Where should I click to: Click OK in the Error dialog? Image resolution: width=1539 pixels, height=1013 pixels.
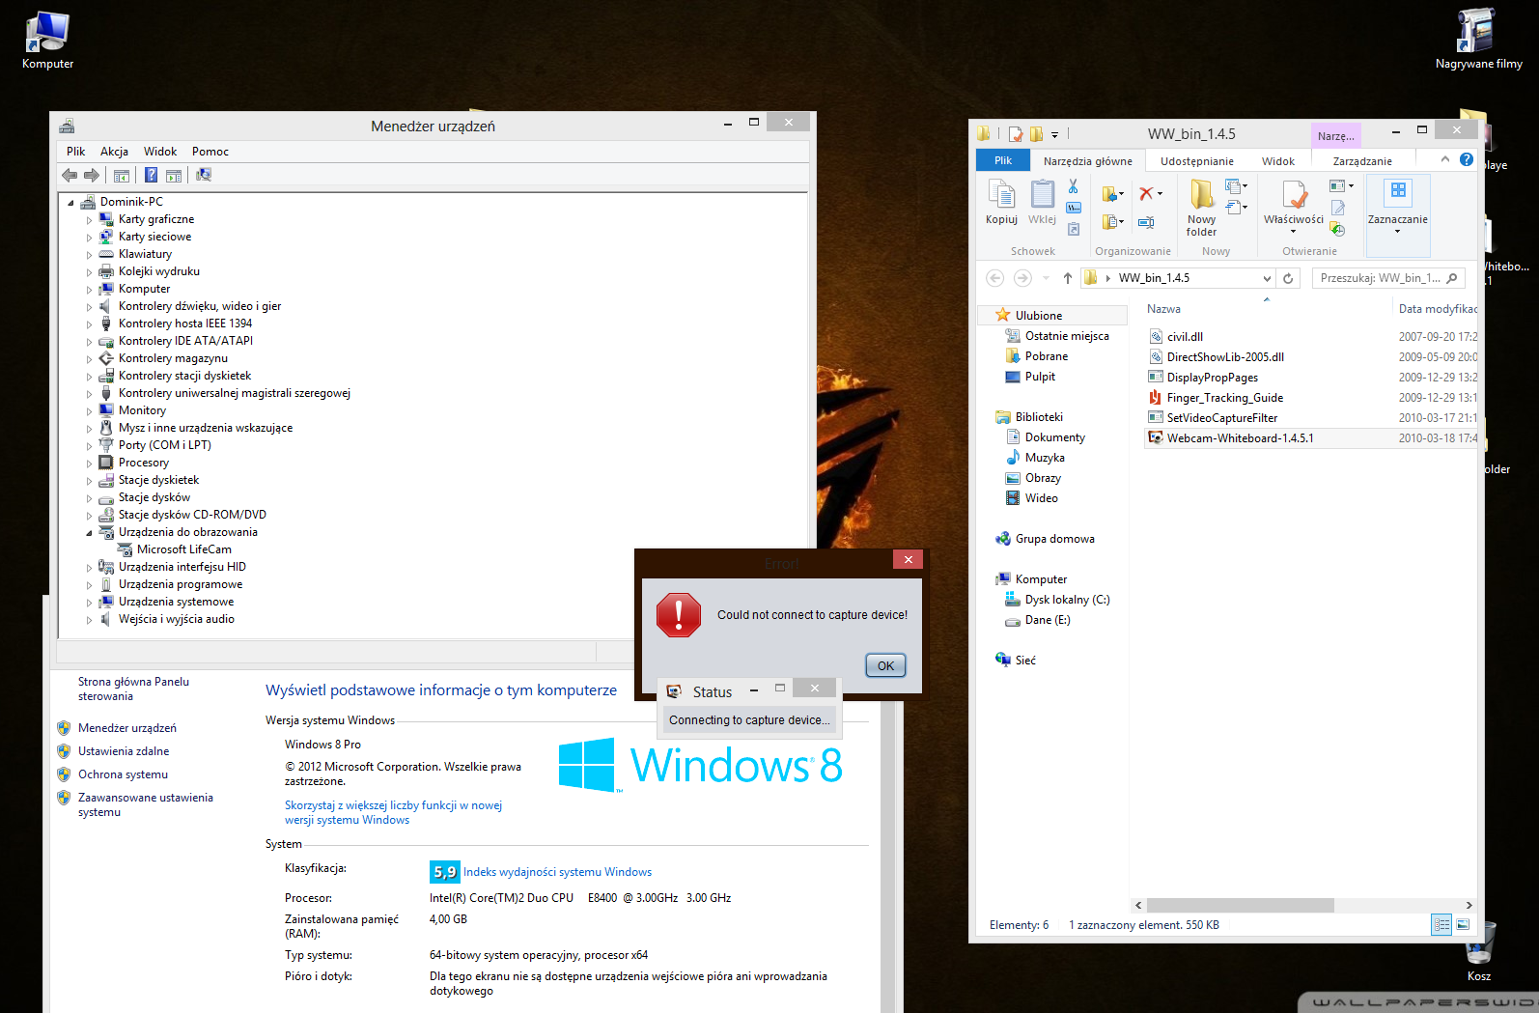click(x=885, y=665)
